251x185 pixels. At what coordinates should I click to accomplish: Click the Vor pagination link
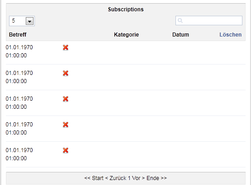pyautogui.click(x=138, y=178)
